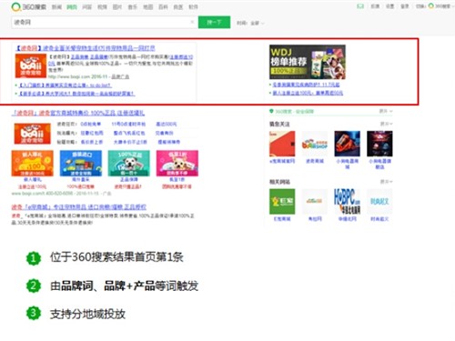Image resolution: width=455 pixels, height=341 pixels.
Task: Open the blue imported goods promo image
Action: tap(81, 163)
